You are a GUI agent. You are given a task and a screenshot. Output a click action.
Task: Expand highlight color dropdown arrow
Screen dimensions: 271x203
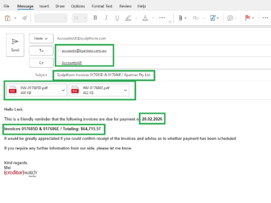tap(136, 18)
